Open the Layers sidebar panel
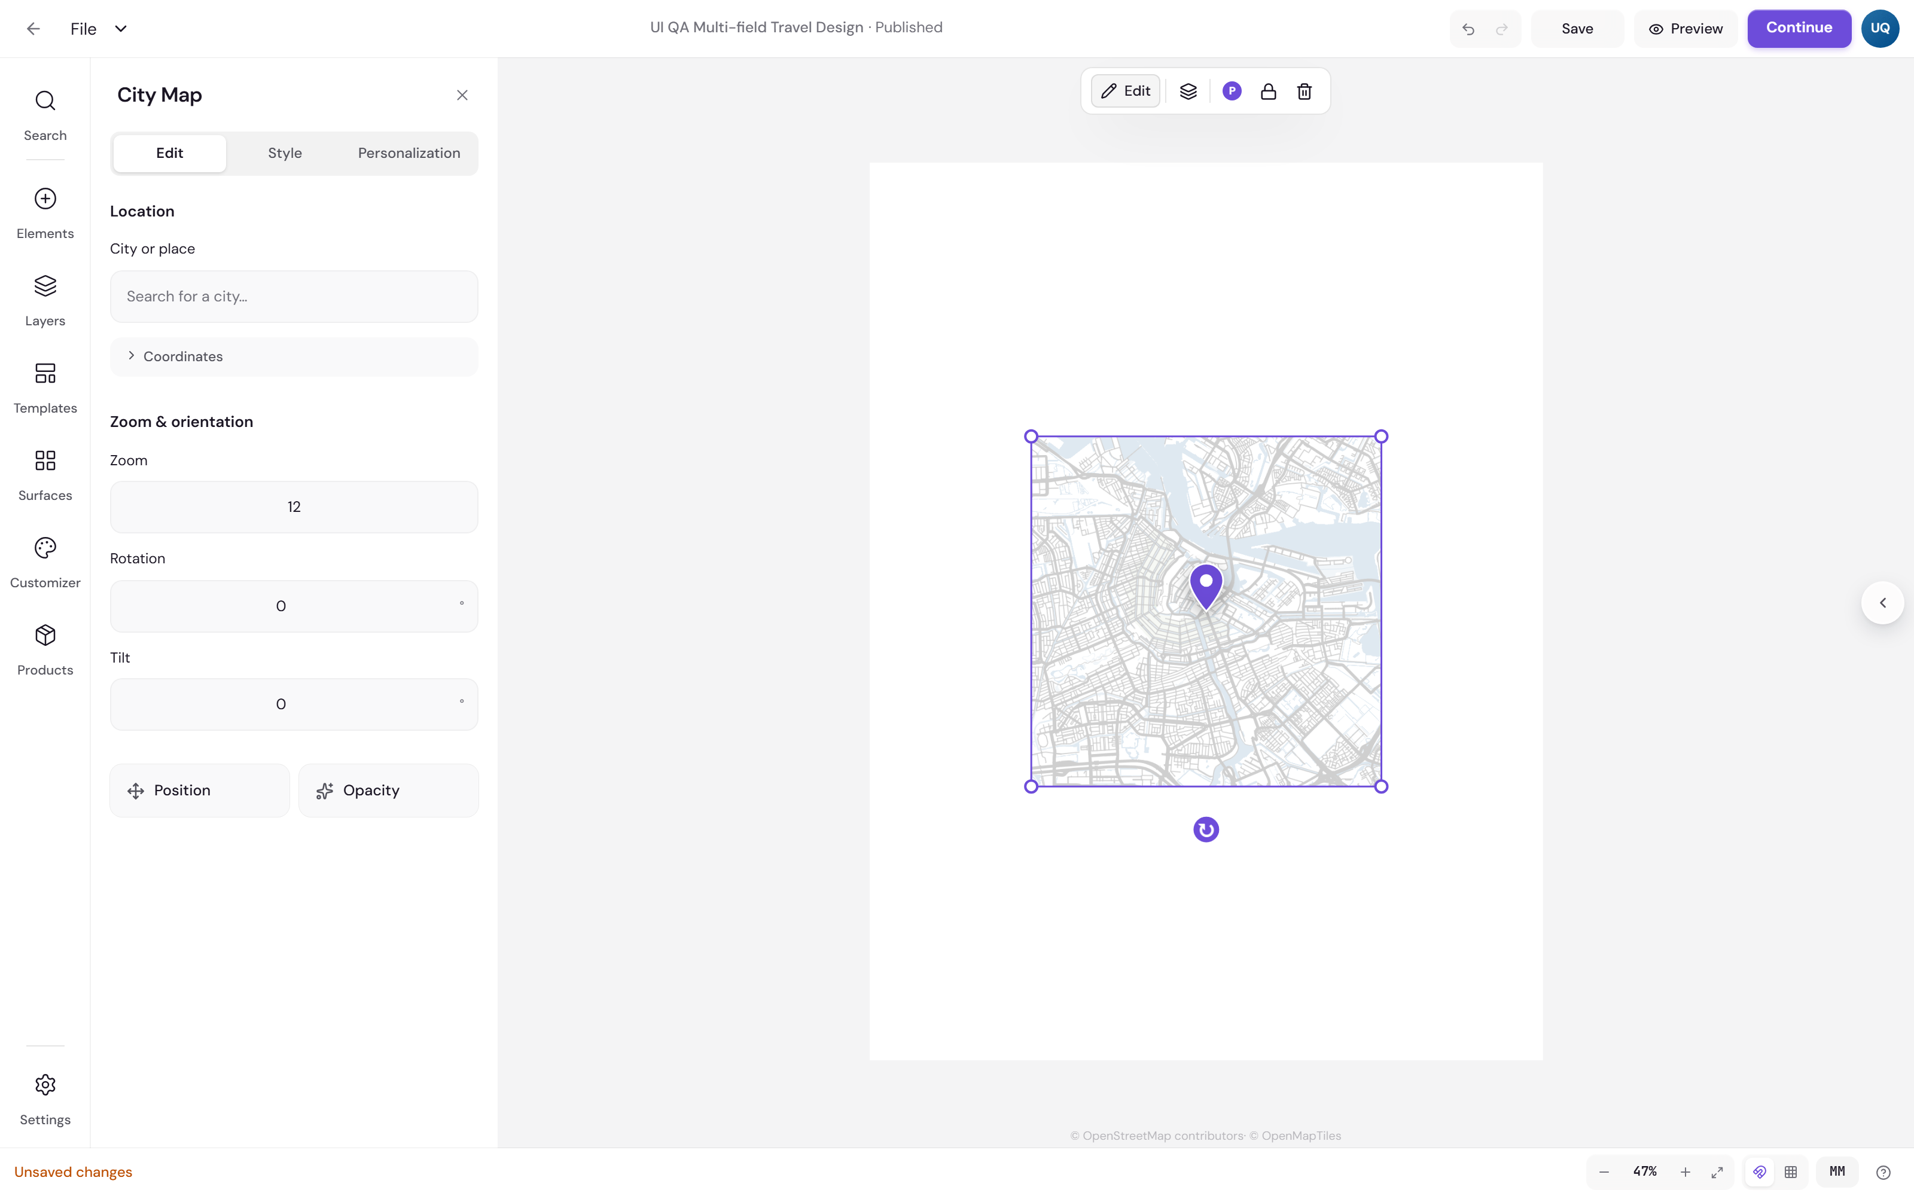Screen dimensions: 1914x1196 click(45, 301)
